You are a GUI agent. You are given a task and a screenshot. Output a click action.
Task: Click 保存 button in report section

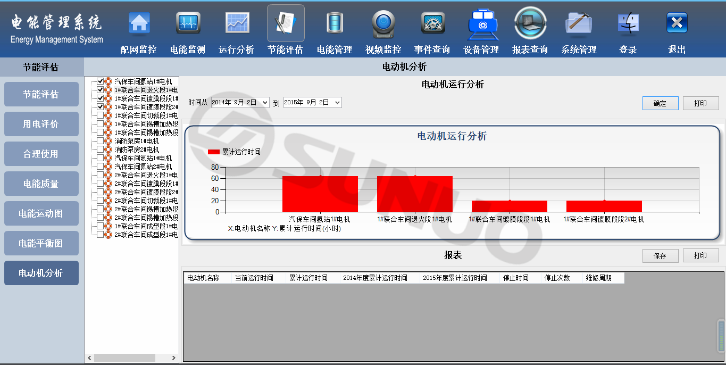[660, 256]
